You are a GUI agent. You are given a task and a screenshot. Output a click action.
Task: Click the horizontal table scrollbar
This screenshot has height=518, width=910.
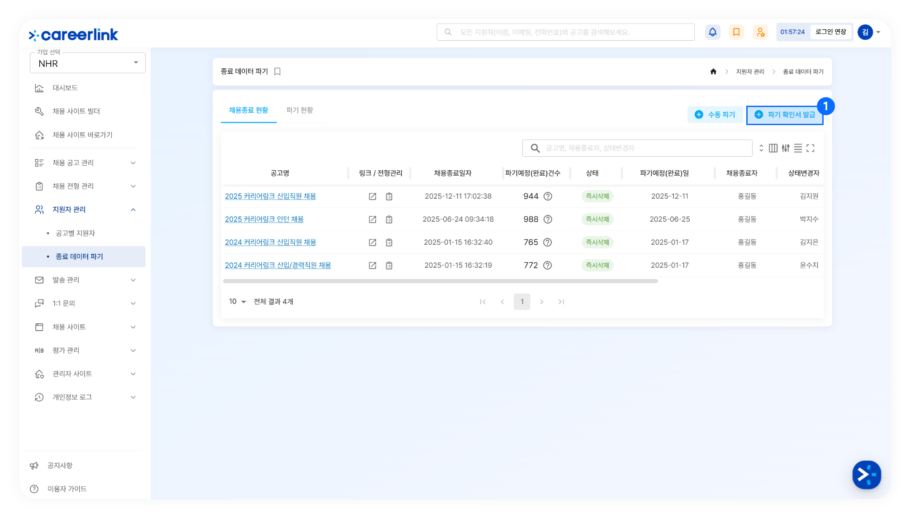[x=440, y=281]
